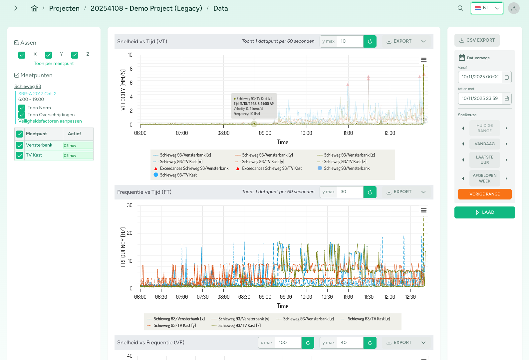Collapse the Frequentie vs Tijd panel

[x=423, y=192]
